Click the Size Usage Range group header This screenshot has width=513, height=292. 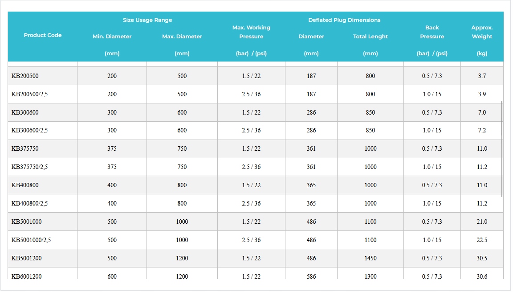coord(147,20)
